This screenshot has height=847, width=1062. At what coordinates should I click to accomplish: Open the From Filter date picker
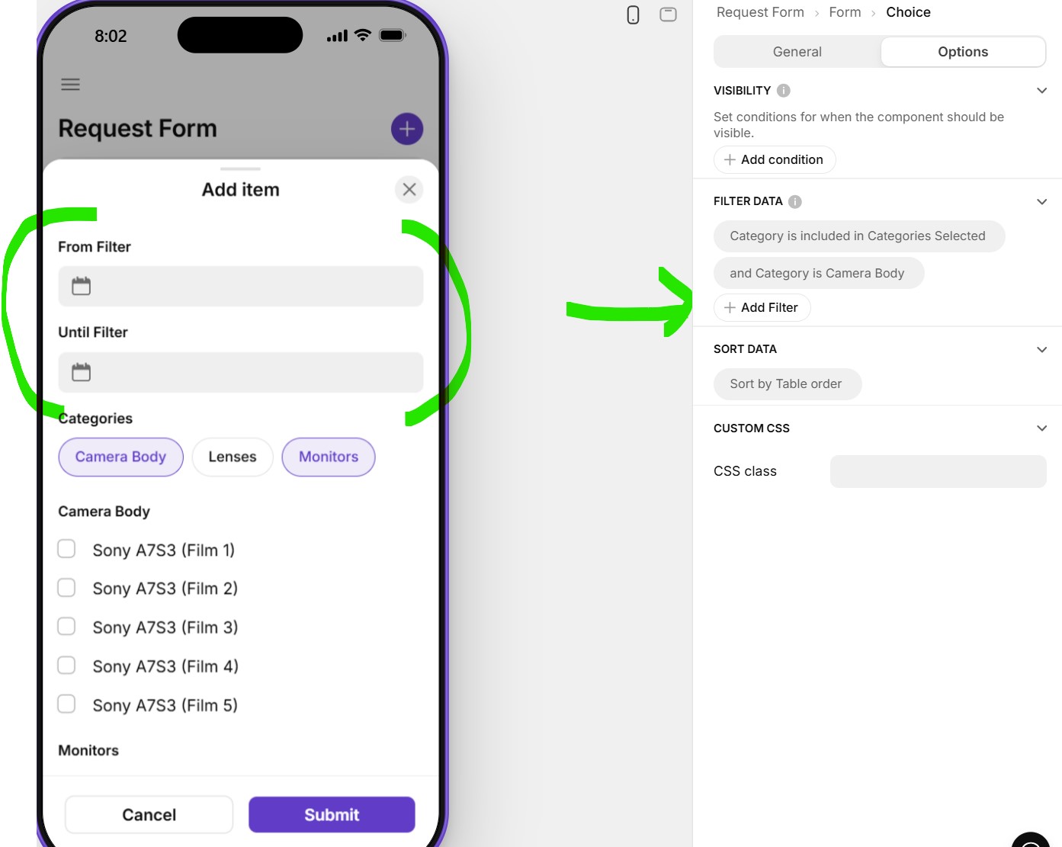(241, 286)
